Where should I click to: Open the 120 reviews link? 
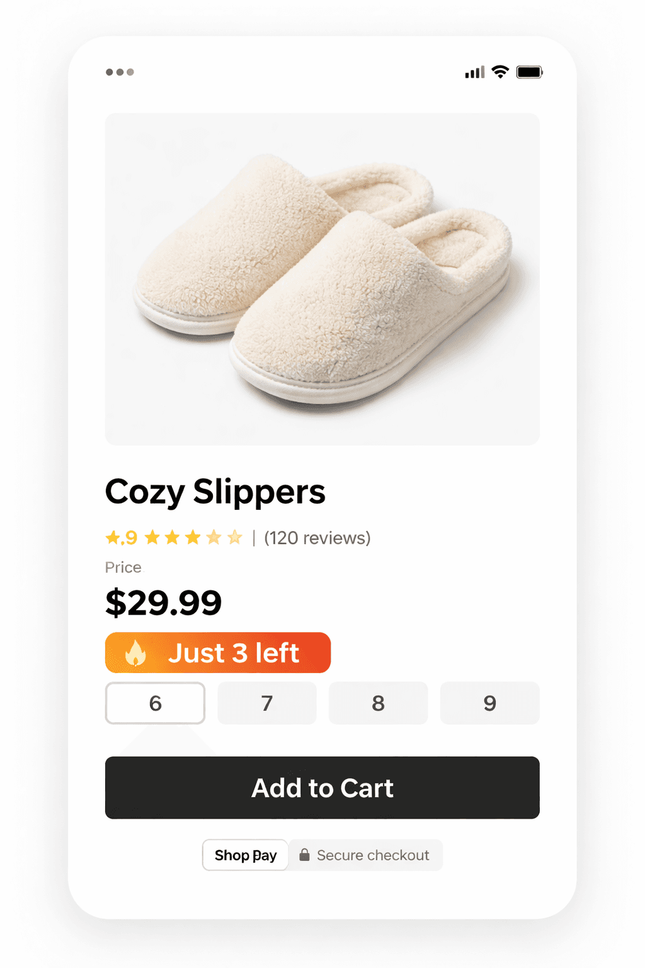tap(317, 538)
